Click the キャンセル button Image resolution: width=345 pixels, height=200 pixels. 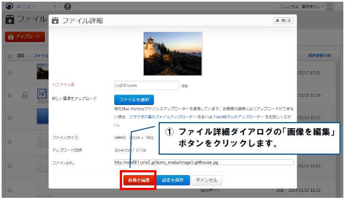[x=206, y=180]
